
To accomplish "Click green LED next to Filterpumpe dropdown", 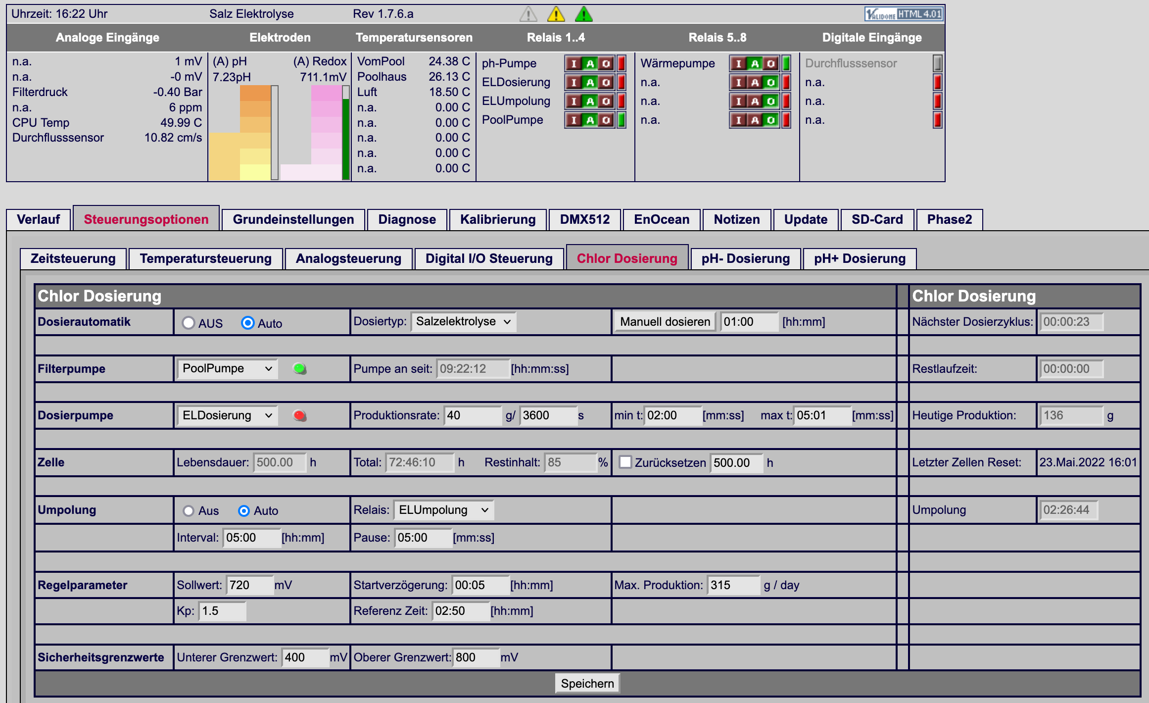I will [299, 369].
